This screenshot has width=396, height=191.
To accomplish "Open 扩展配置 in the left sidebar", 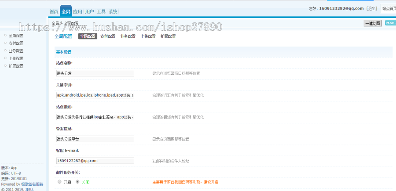I will pyautogui.click(x=16, y=66).
